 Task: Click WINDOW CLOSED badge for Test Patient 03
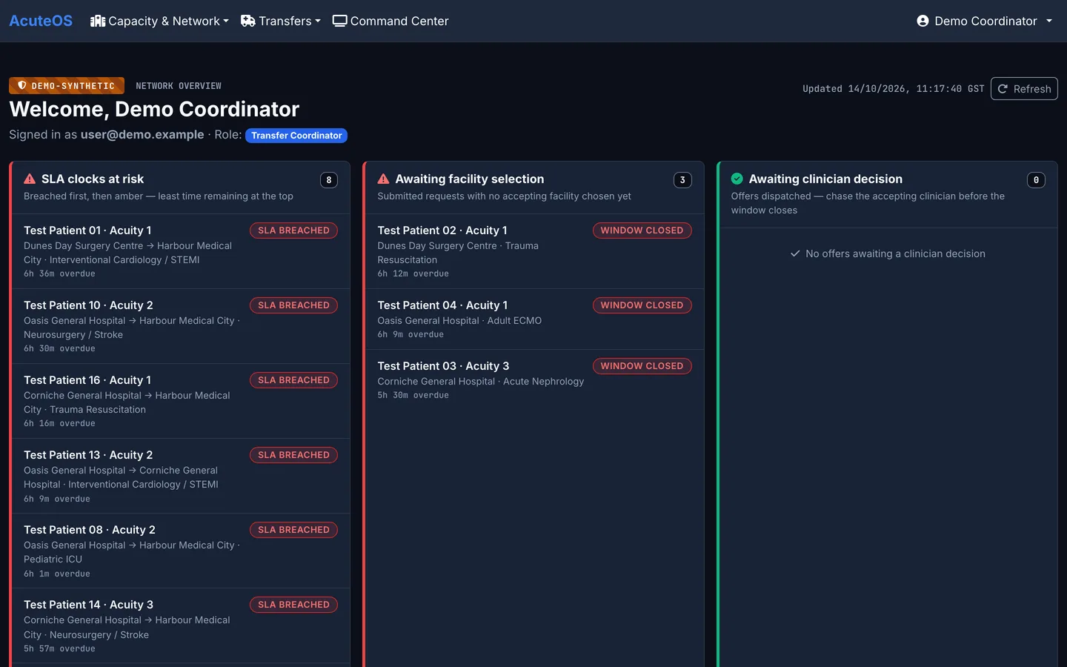tap(642, 366)
